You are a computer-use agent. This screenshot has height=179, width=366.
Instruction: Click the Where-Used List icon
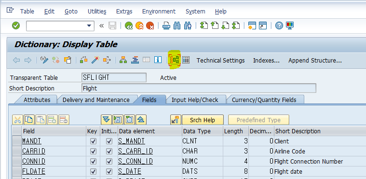click(107, 60)
